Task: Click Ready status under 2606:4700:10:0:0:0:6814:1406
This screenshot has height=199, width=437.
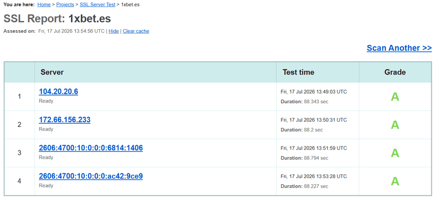Action: point(46,158)
